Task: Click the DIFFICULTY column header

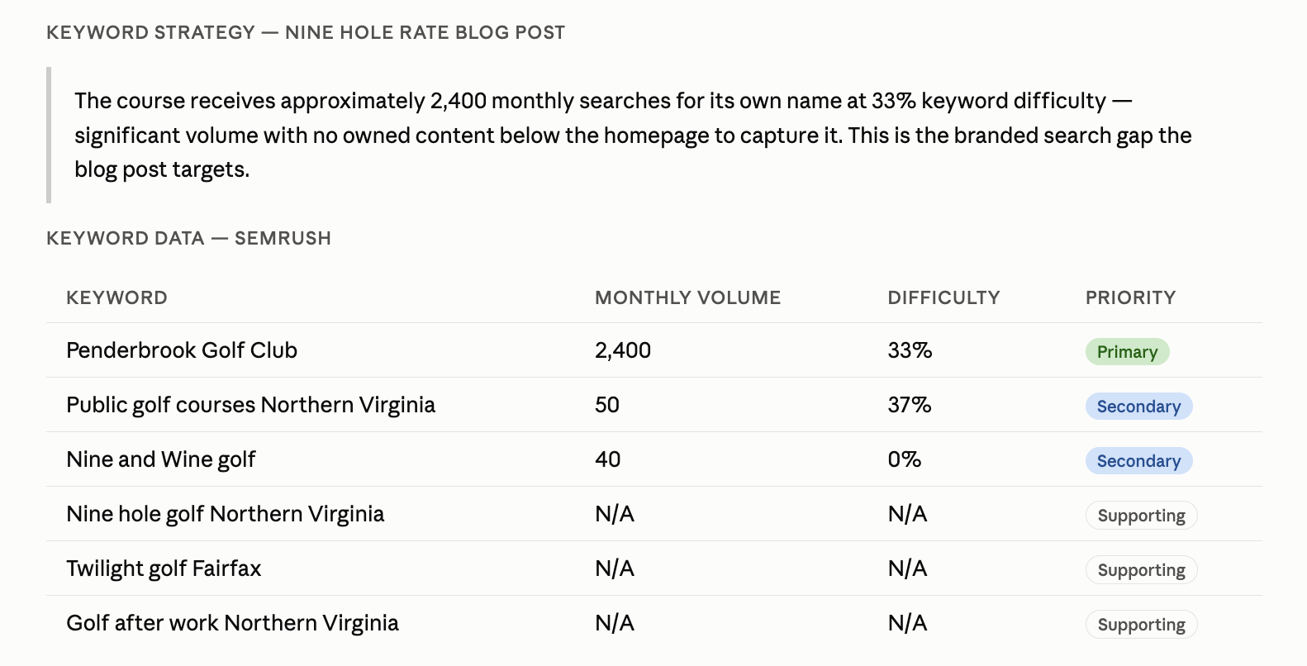Action: [x=943, y=297]
